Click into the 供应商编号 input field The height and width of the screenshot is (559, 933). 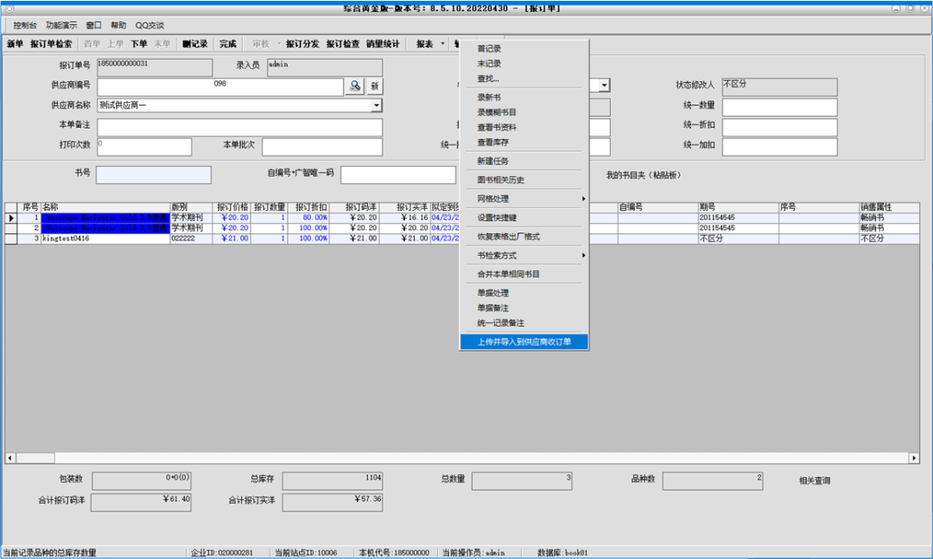pos(220,86)
